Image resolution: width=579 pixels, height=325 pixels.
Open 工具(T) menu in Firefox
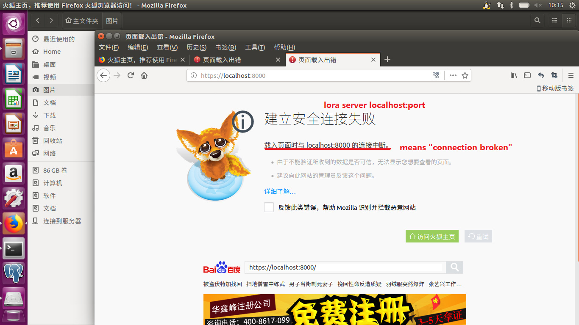[x=255, y=47]
